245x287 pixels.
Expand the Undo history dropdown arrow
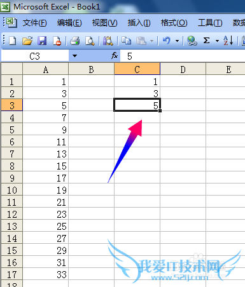coord(178,41)
